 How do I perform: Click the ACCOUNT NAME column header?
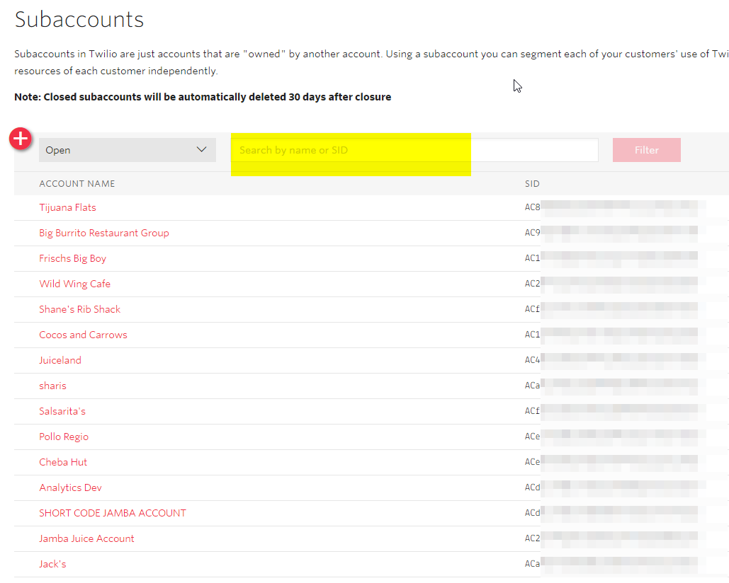pos(77,183)
